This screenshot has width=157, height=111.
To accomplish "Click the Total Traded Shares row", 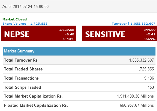I will click(79, 69).
